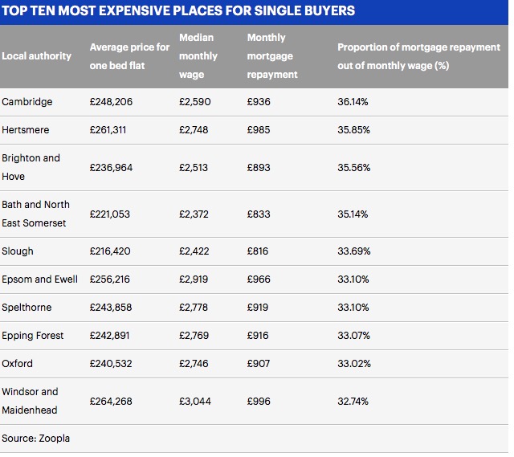Click Slough's median wage £2,422

pos(194,251)
